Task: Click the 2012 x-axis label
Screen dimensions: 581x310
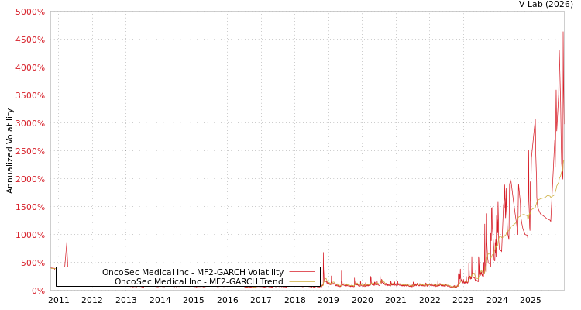Action: point(92,300)
